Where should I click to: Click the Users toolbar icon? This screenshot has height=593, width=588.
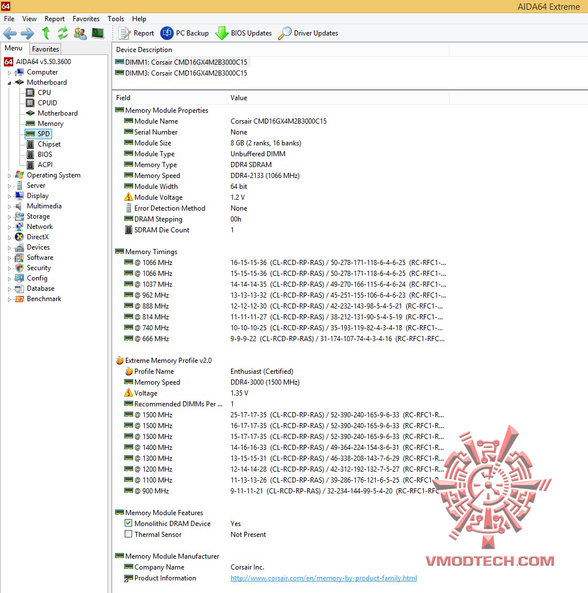[80, 33]
